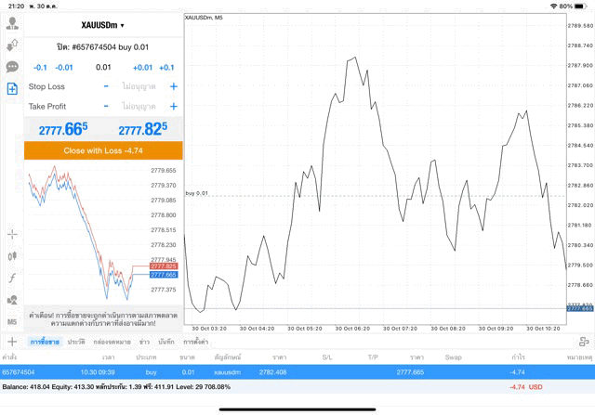Tap the Stop Loss value field

[139, 86]
